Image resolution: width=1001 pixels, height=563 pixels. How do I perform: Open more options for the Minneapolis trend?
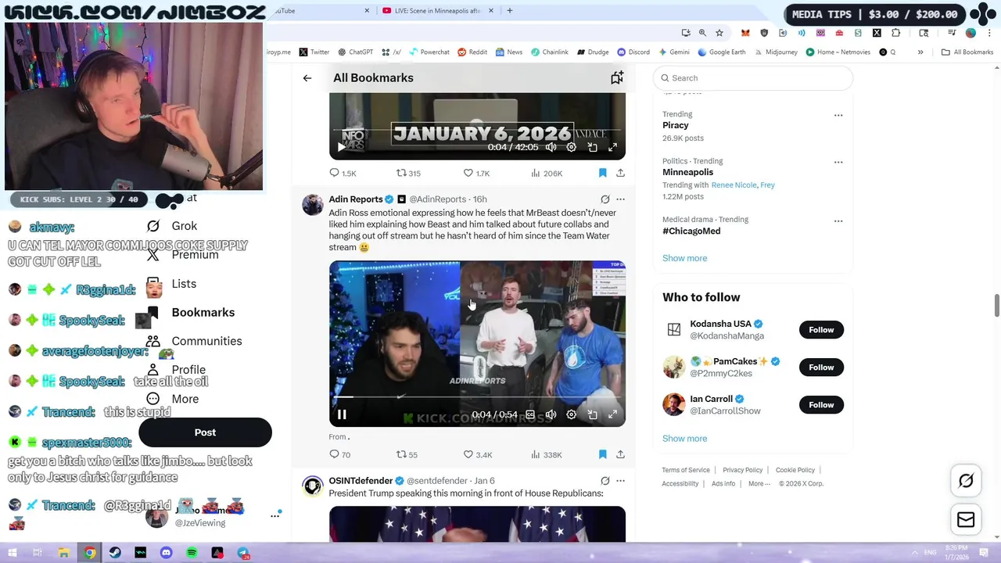pyautogui.click(x=838, y=162)
